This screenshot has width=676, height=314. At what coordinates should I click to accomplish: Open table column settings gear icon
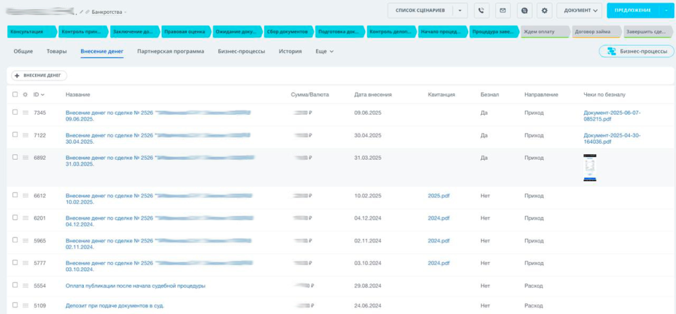25,94
